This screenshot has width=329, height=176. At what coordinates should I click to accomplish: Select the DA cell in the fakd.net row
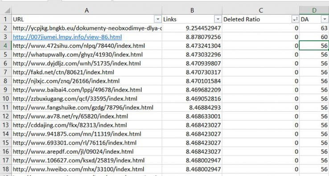pyautogui.click(x=314, y=72)
